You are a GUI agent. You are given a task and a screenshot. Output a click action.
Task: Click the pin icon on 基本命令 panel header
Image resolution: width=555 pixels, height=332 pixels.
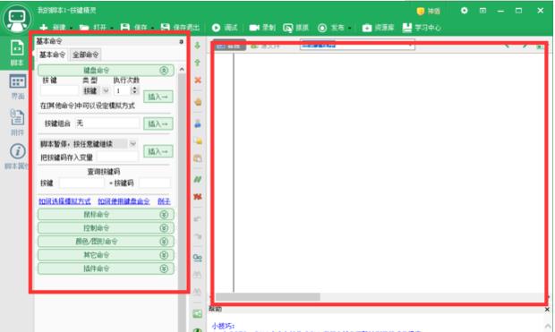(x=181, y=41)
